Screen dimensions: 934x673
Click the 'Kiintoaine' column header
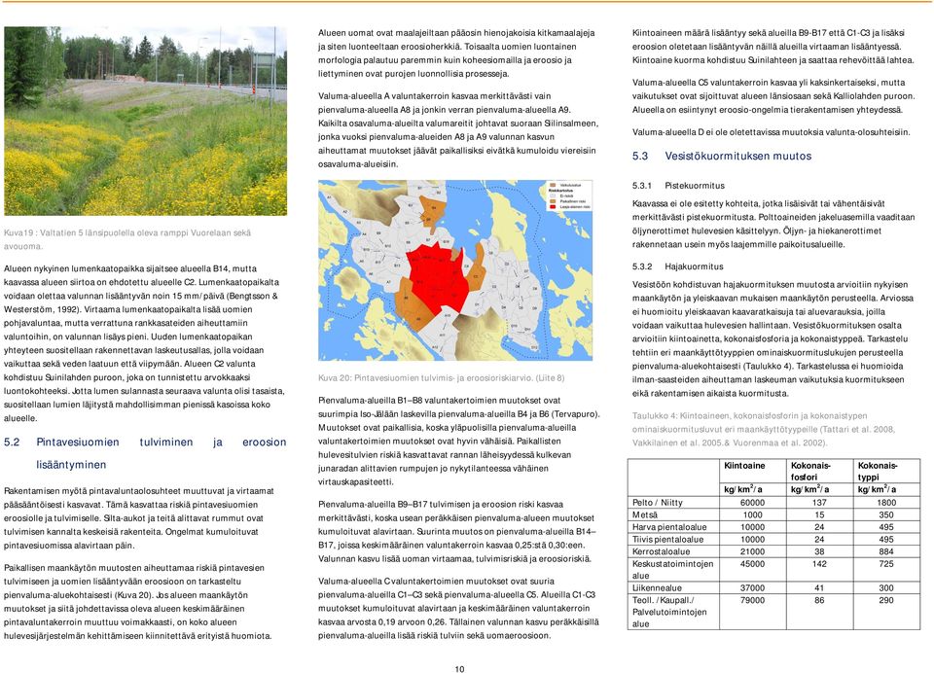click(744, 466)
